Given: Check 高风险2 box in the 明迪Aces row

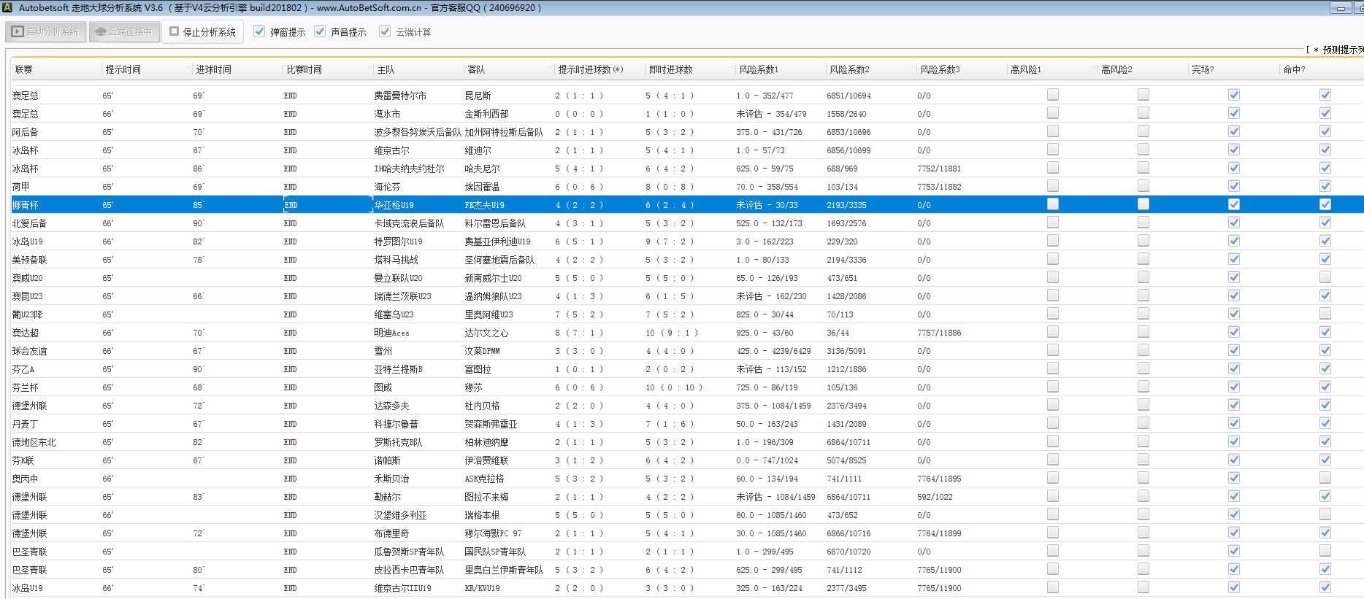Looking at the screenshot, I should pyautogui.click(x=1143, y=332).
